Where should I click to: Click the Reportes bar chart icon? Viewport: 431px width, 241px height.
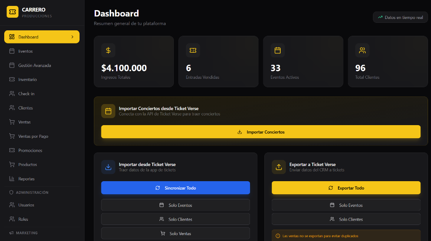click(x=12, y=179)
